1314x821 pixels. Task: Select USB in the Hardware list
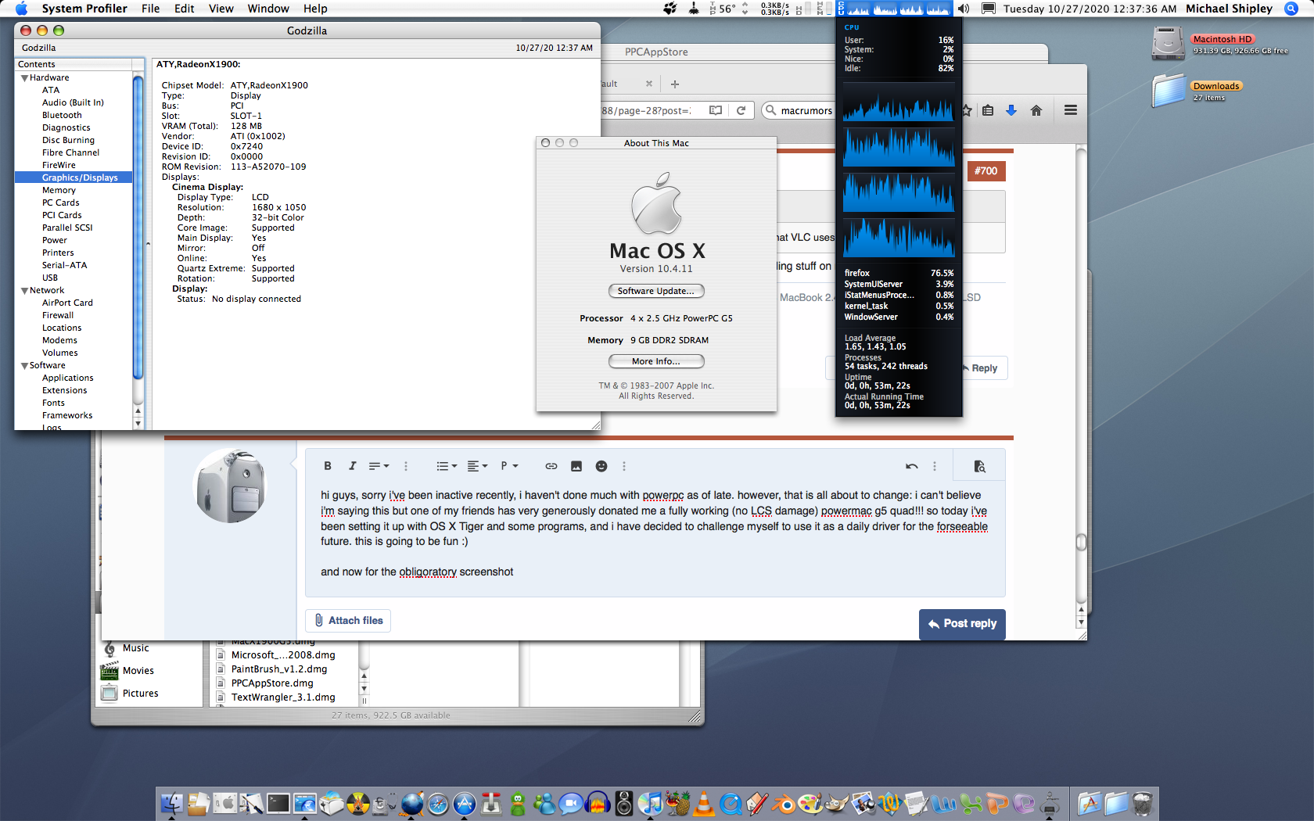50,278
